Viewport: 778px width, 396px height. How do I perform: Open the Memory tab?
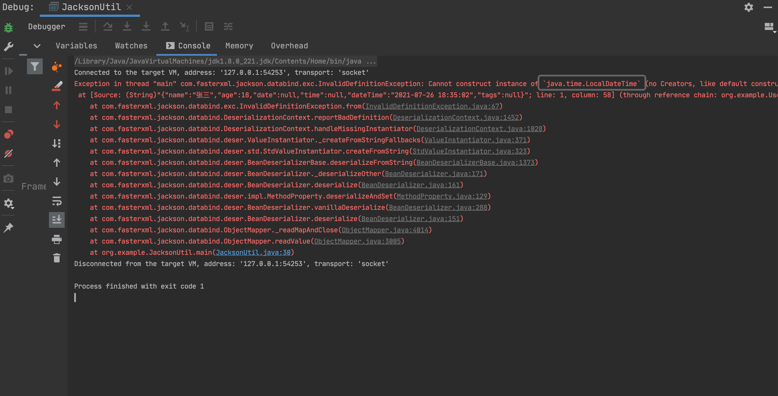click(239, 46)
